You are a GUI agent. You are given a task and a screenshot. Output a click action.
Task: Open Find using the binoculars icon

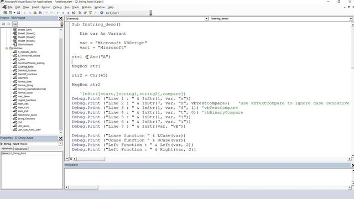[x=40, y=13]
